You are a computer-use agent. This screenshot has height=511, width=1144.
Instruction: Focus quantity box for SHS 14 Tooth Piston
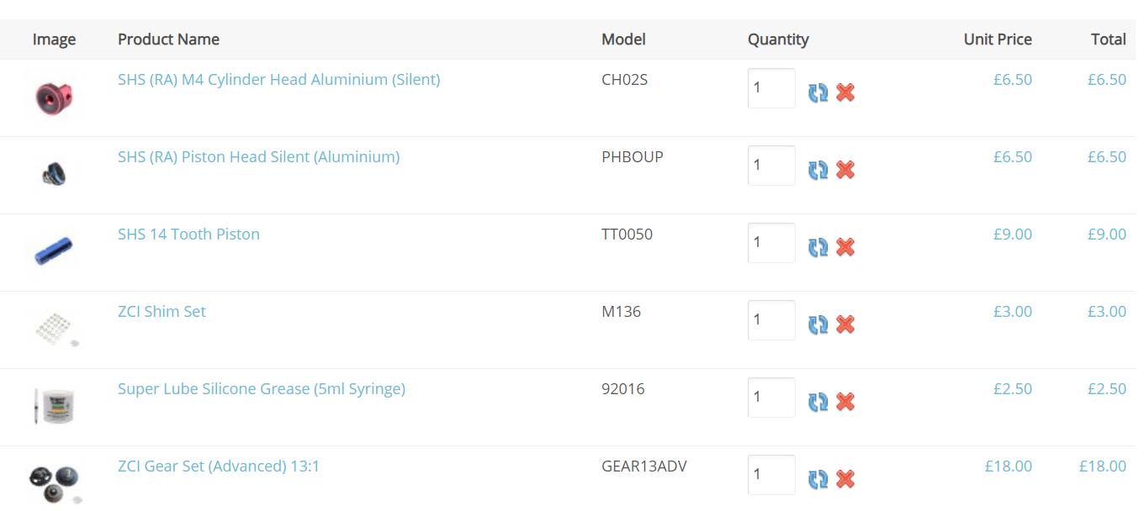pos(771,243)
